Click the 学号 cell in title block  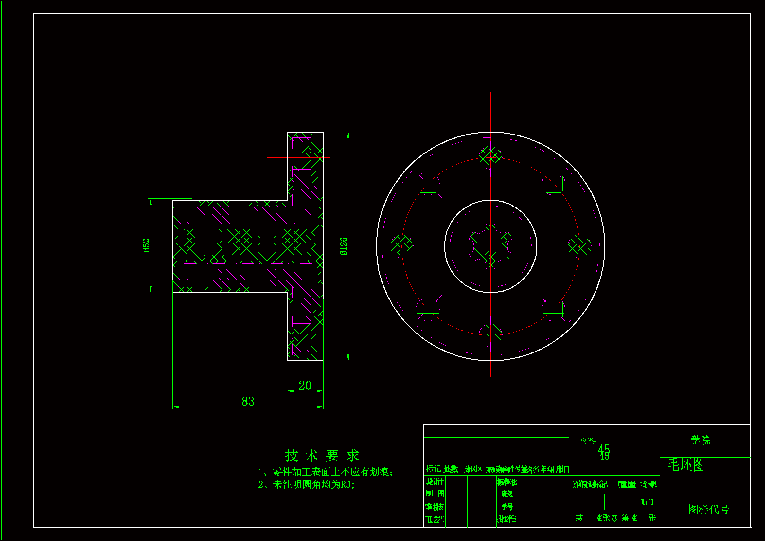[507, 507]
